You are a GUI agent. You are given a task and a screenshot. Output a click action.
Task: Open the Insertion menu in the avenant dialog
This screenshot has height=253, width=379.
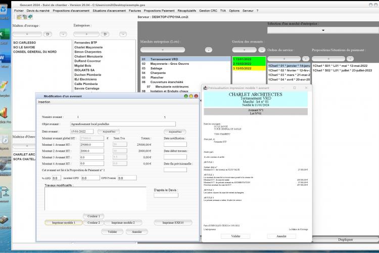coord(44,102)
